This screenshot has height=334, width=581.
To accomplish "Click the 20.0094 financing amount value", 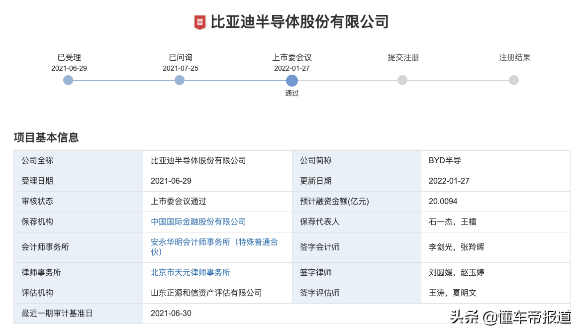I will click(443, 201).
